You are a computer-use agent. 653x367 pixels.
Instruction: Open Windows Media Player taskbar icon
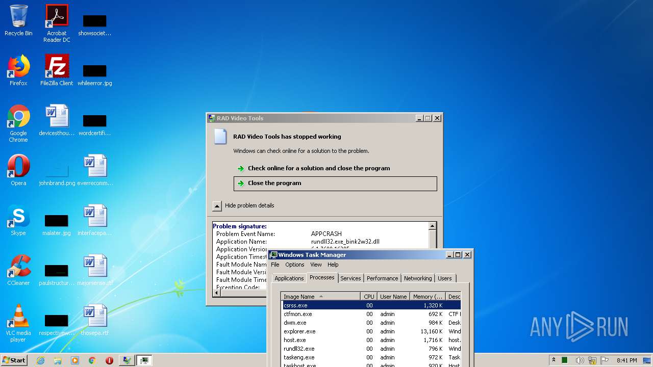click(75, 360)
